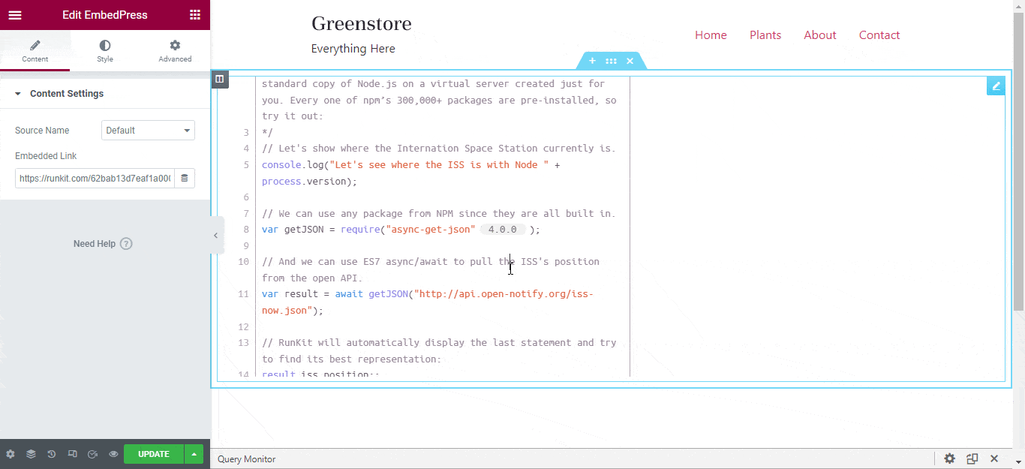1025x469 pixels.
Task: Open the Plants nav link
Action: click(765, 35)
